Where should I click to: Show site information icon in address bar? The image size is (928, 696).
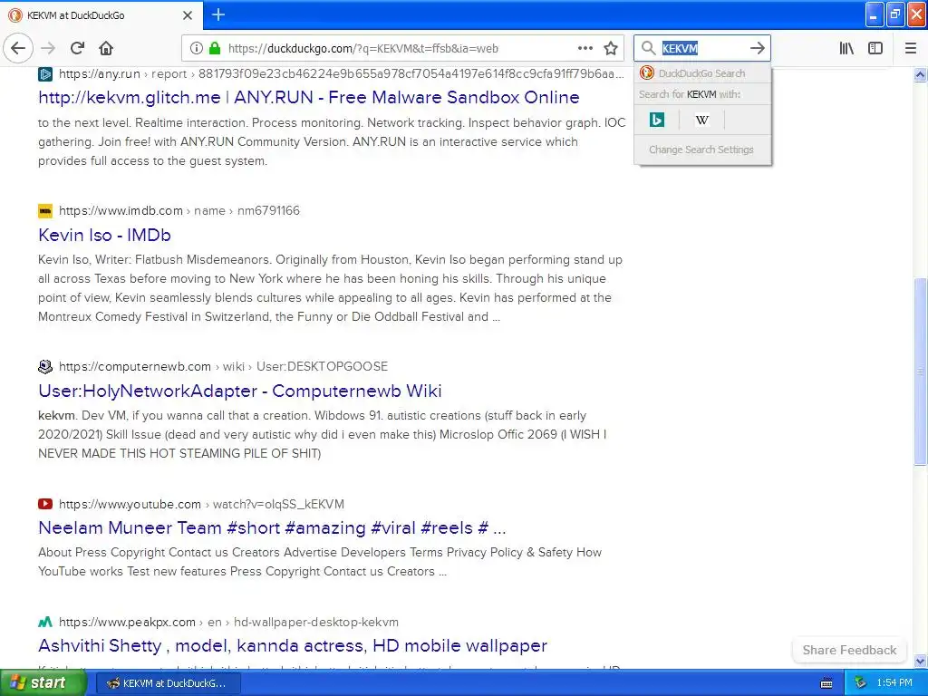197,49
